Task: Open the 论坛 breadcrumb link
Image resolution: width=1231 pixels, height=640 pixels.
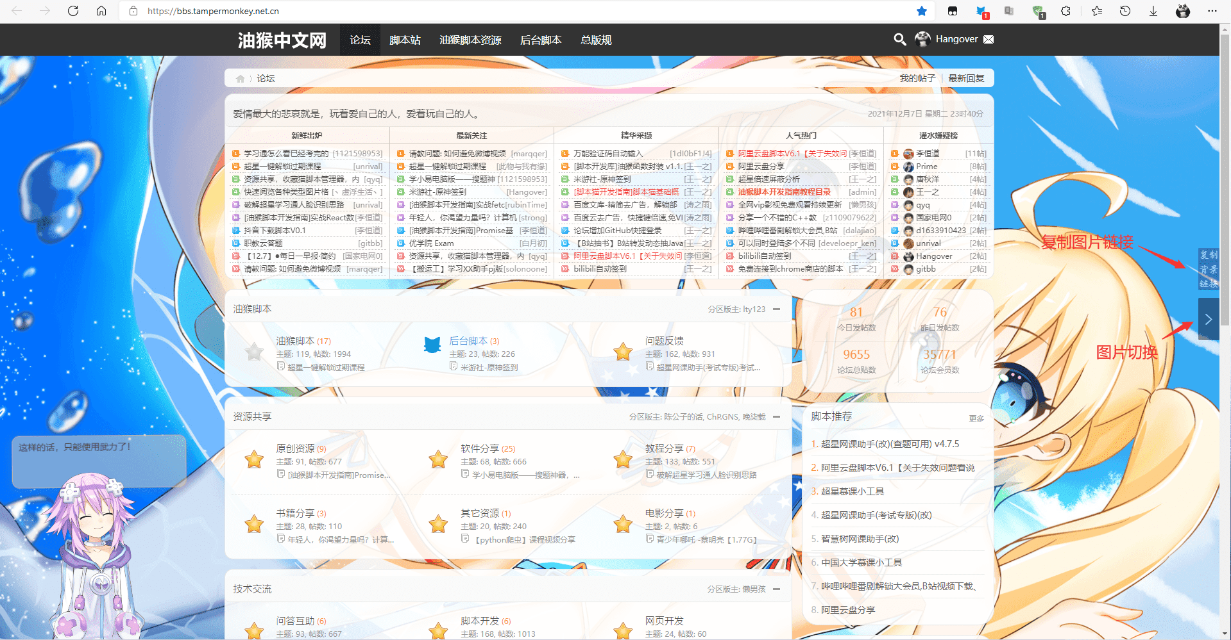Action: coord(266,78)
